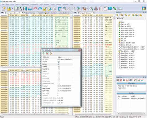Collapse the Default history branch

click(117, 19)
